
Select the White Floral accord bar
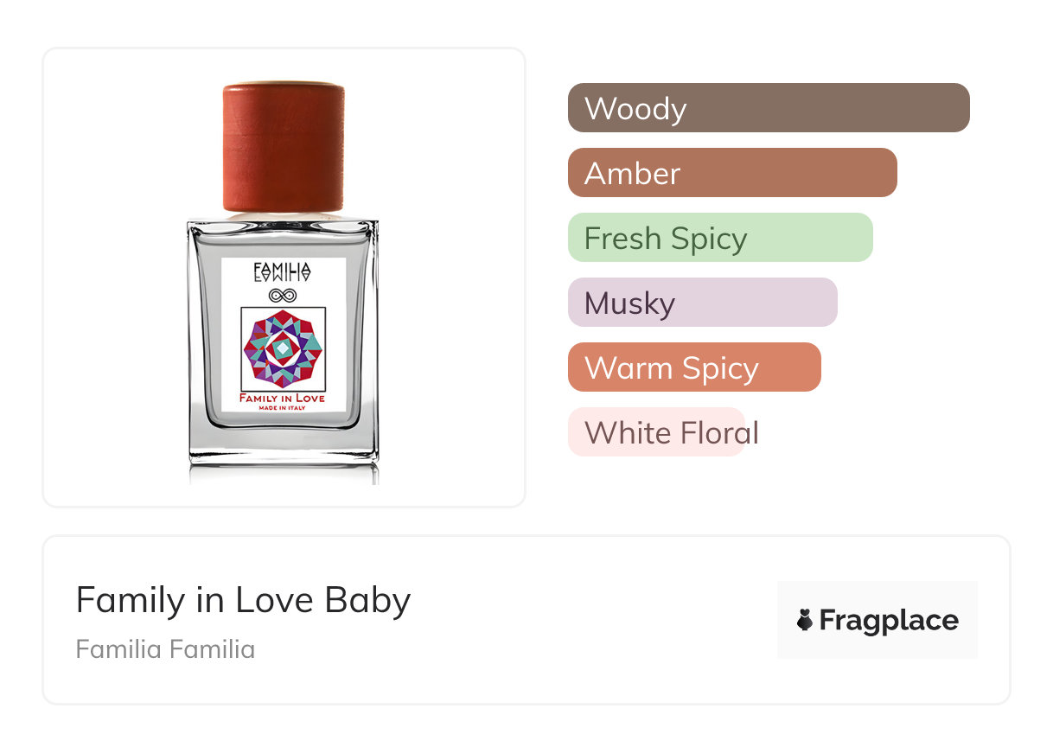click(x=656, y=432)
